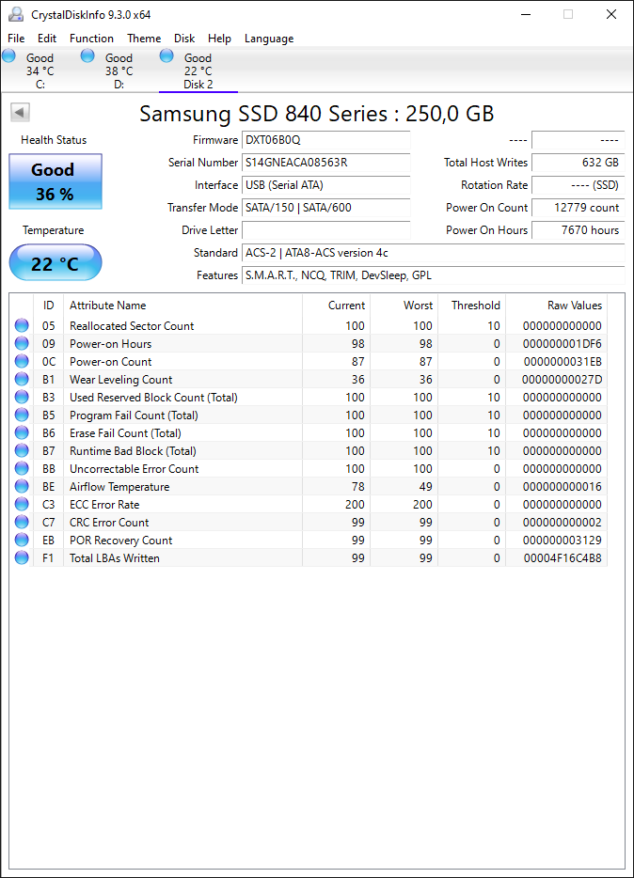Image resolution: width=634 pixels, height=878 pixels.
Task: Click status orb for ECC Error Rate
Action: [22, 505]
